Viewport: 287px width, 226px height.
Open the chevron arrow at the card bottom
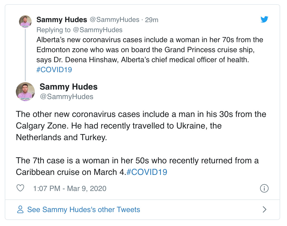[x=264, y=209]
